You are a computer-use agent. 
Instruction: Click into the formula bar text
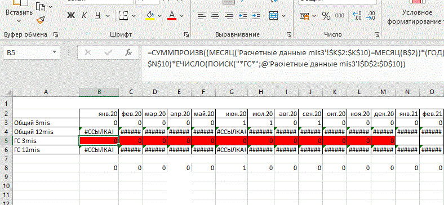click(x=292, y=64)
